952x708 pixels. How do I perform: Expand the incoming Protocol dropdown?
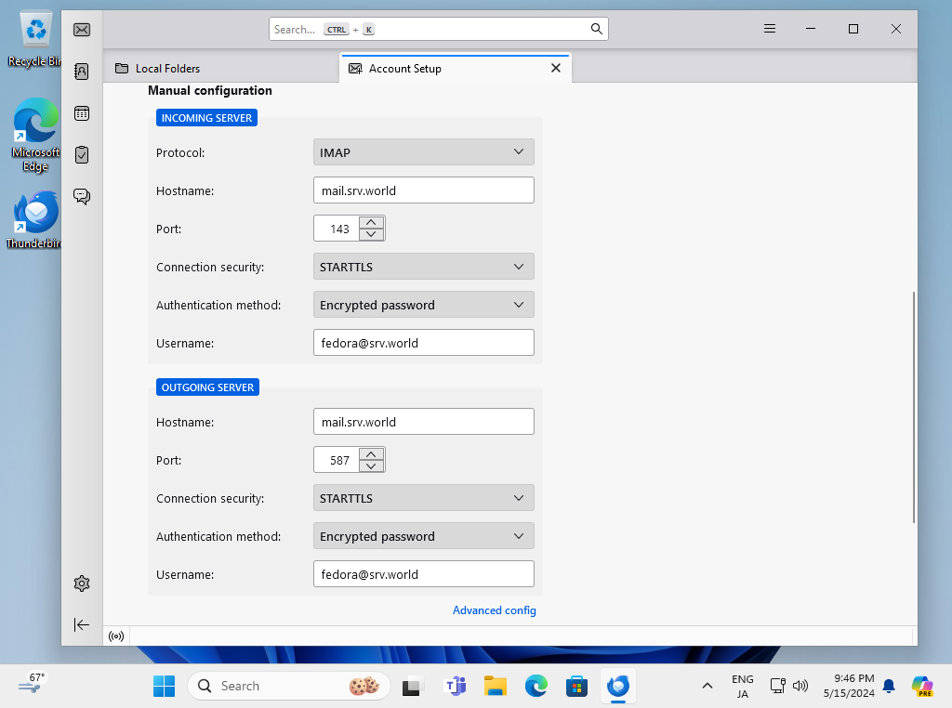pyautogui.click(x=424, y=152)
